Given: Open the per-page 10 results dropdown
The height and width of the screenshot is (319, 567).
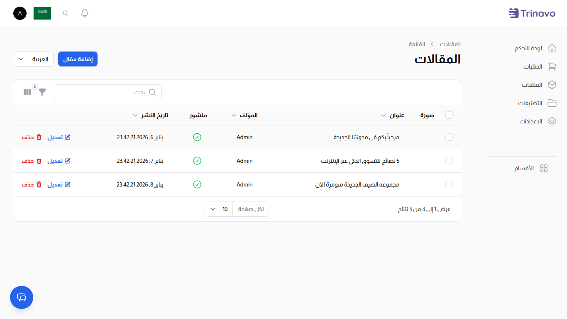Looking at the screenshot, I should (218, 209).
